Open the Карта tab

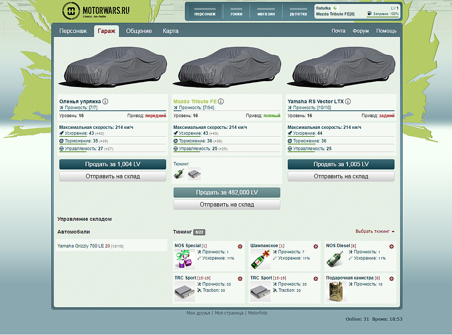(x=171, y=31)
